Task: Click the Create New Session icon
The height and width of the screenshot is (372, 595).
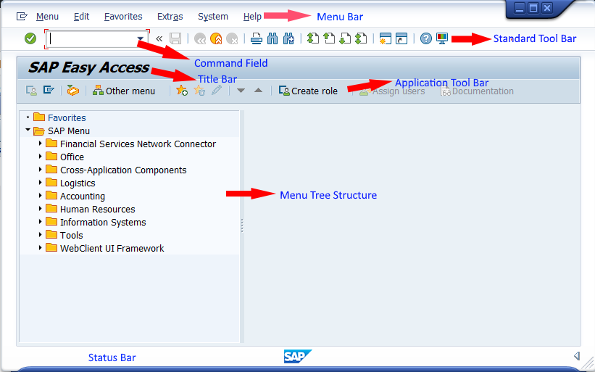Action: click(x=385, y=38)
